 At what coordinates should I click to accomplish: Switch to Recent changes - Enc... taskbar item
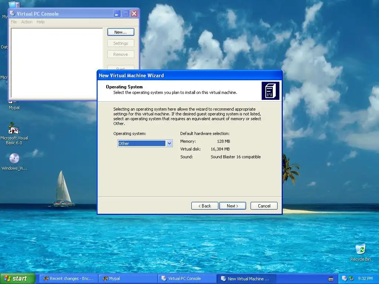tap(68, 278)
